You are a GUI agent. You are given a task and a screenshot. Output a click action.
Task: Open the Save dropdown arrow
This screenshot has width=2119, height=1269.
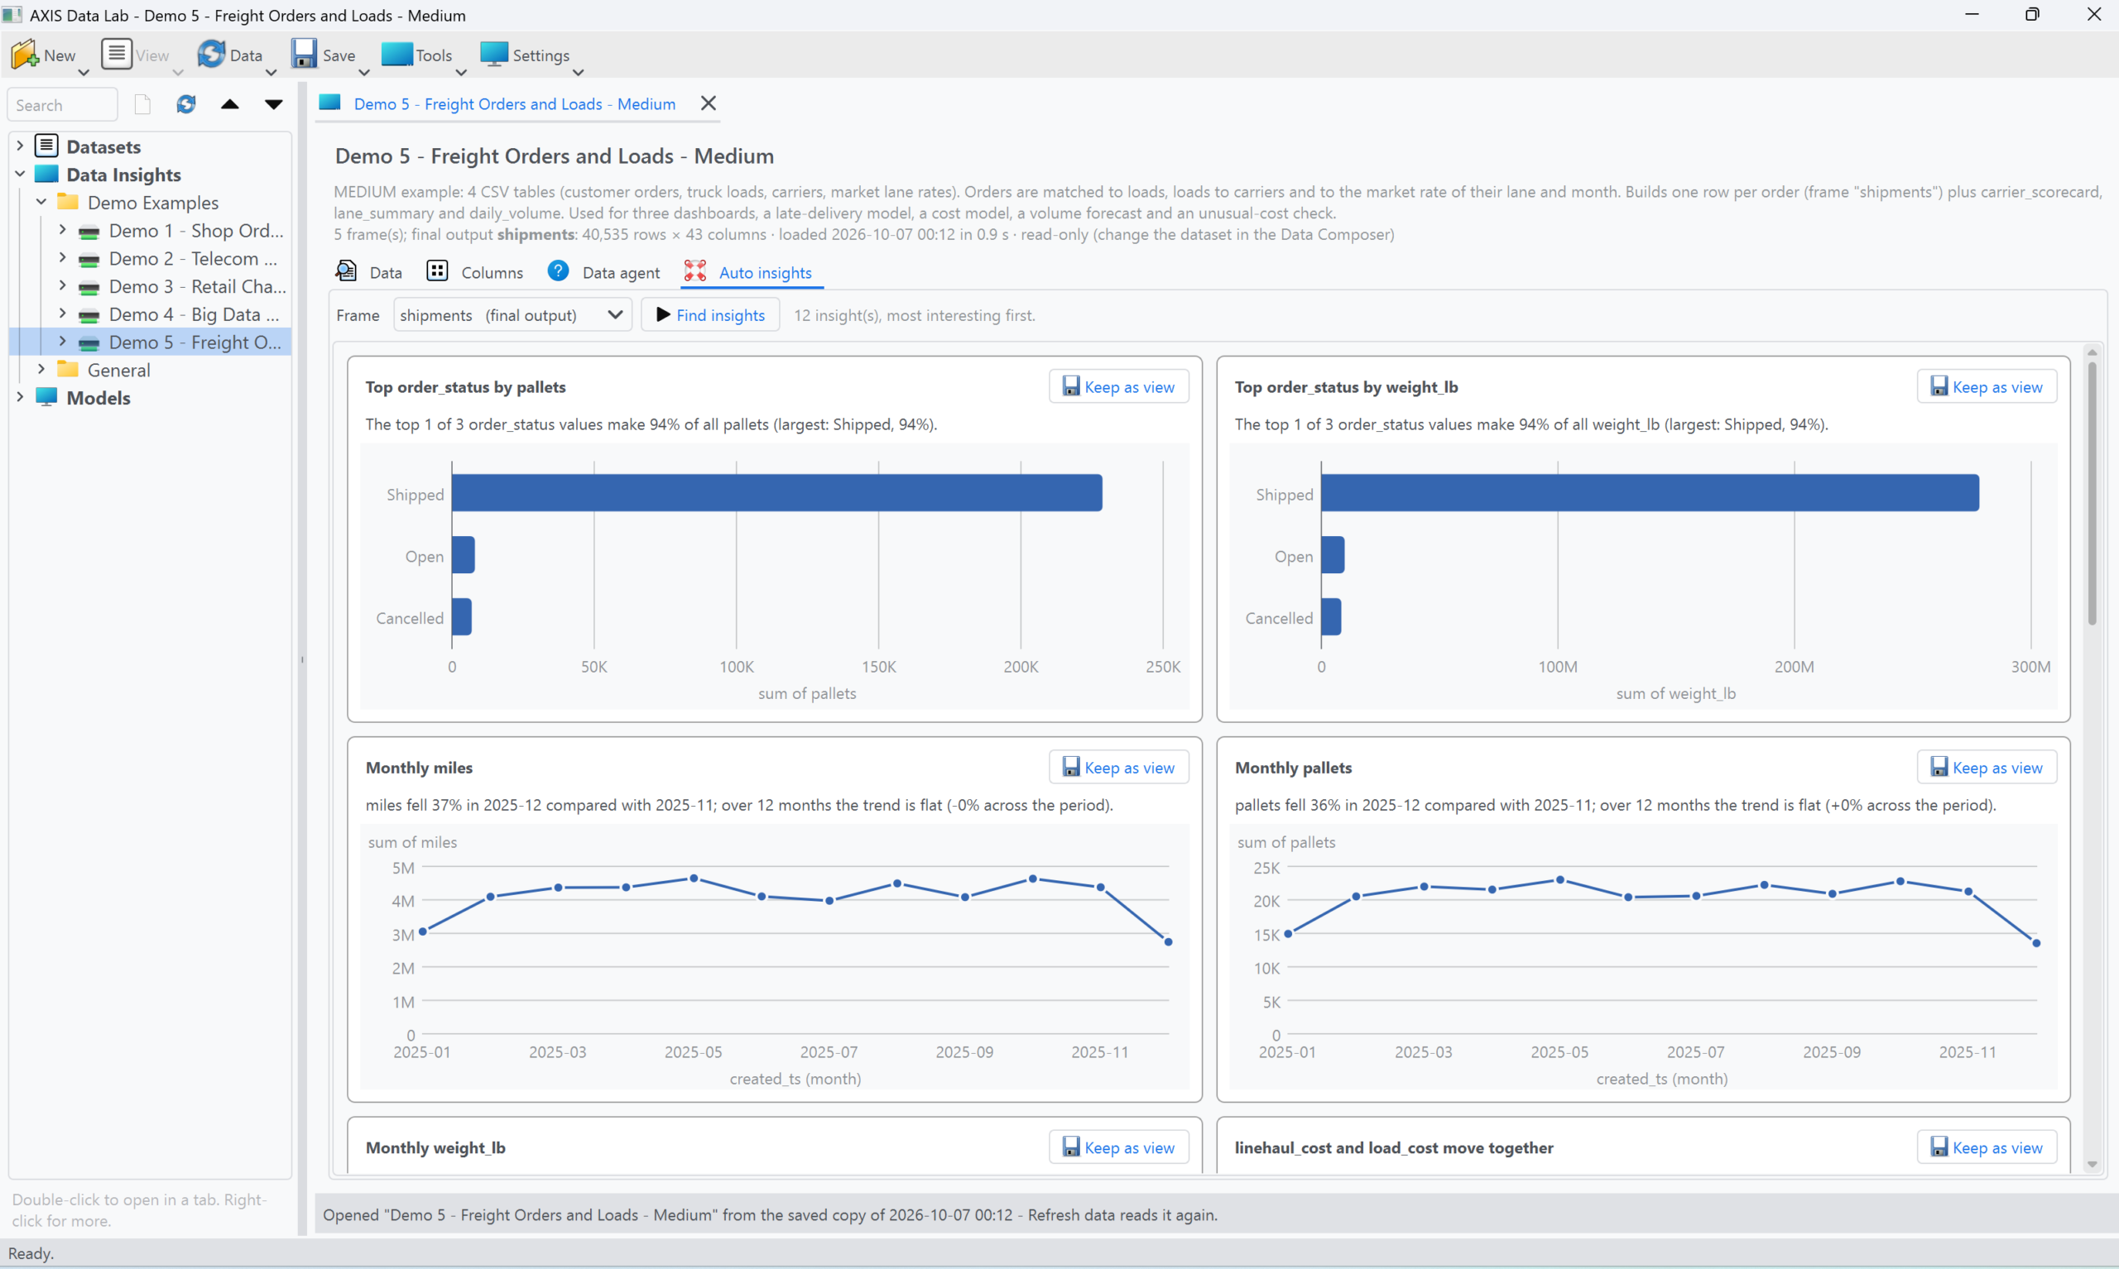[x=363, y=73]
